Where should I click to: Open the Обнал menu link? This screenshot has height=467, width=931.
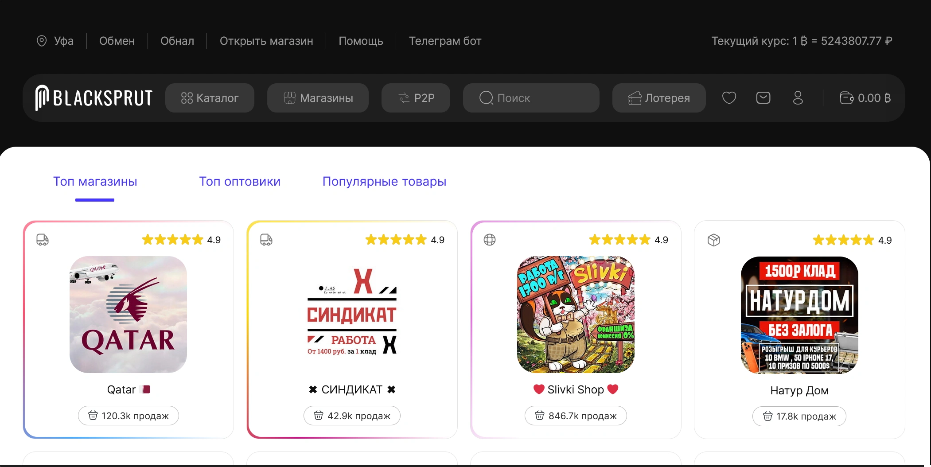[177, 41]
